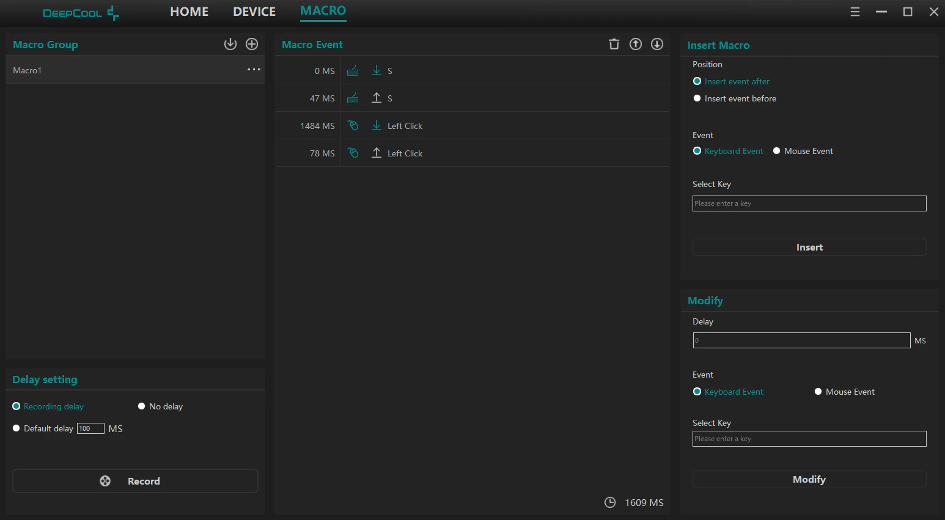
Task: Delete the selected macro event
Action: (614, 44)
